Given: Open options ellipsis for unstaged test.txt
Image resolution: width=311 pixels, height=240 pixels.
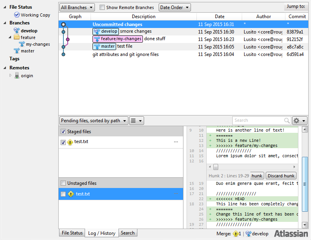Looking at the screenshot, I should point(176,194).
